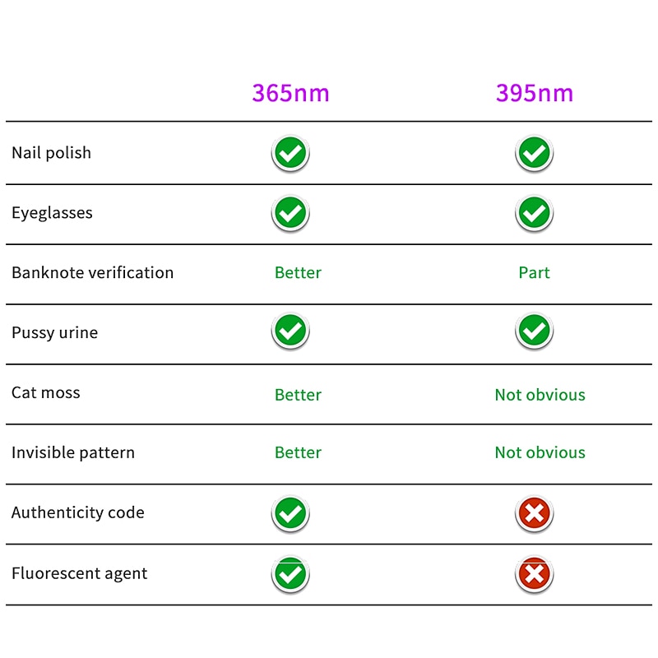Click the red X for Authenticity code

(534, 514)
